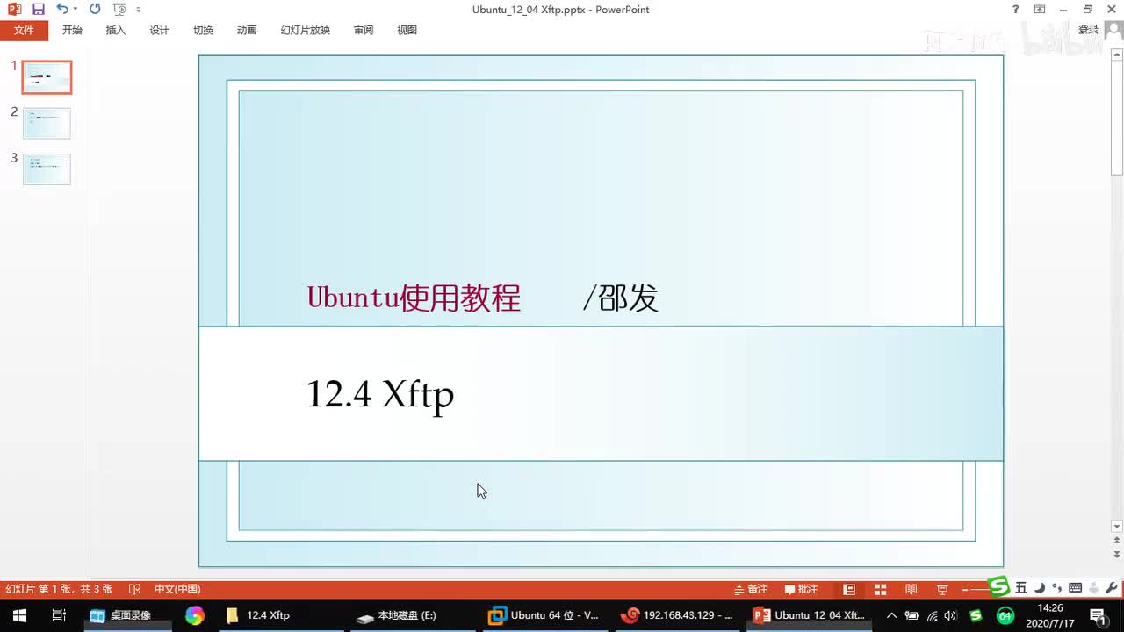This screenshot has height=632, width=1124.
Task: Switch to the 幻灯片放映 ribbon tab
Action: 305,30
